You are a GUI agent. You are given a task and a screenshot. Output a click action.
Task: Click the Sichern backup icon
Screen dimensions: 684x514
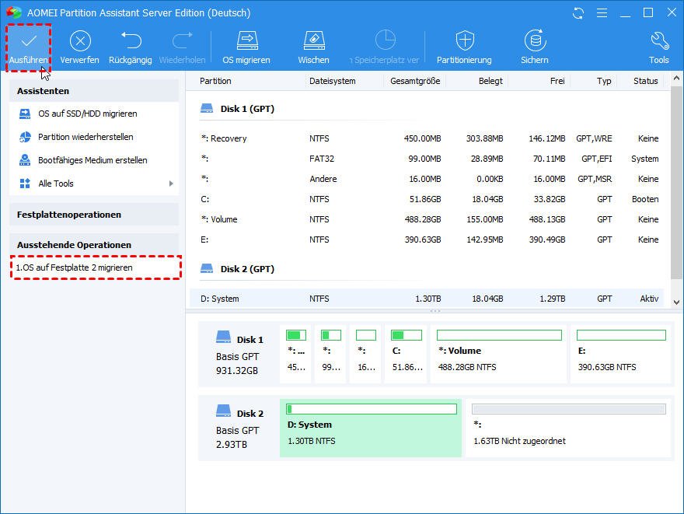coord(534,41)
